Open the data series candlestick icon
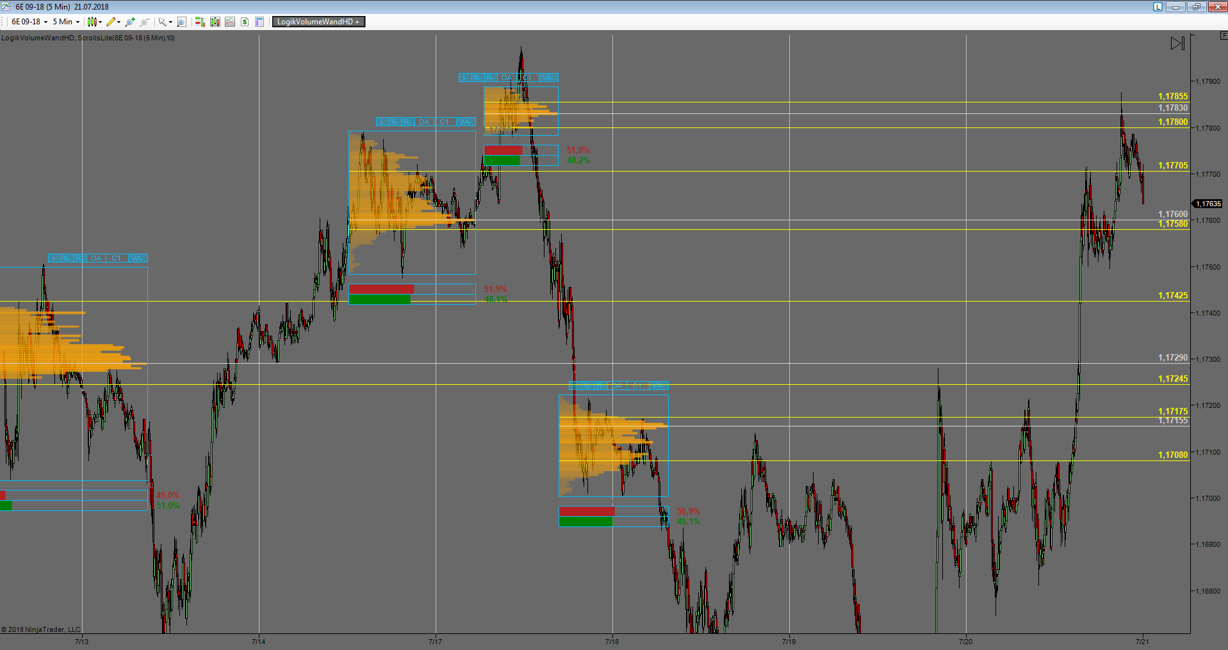1228x650 pixels. 215,22
